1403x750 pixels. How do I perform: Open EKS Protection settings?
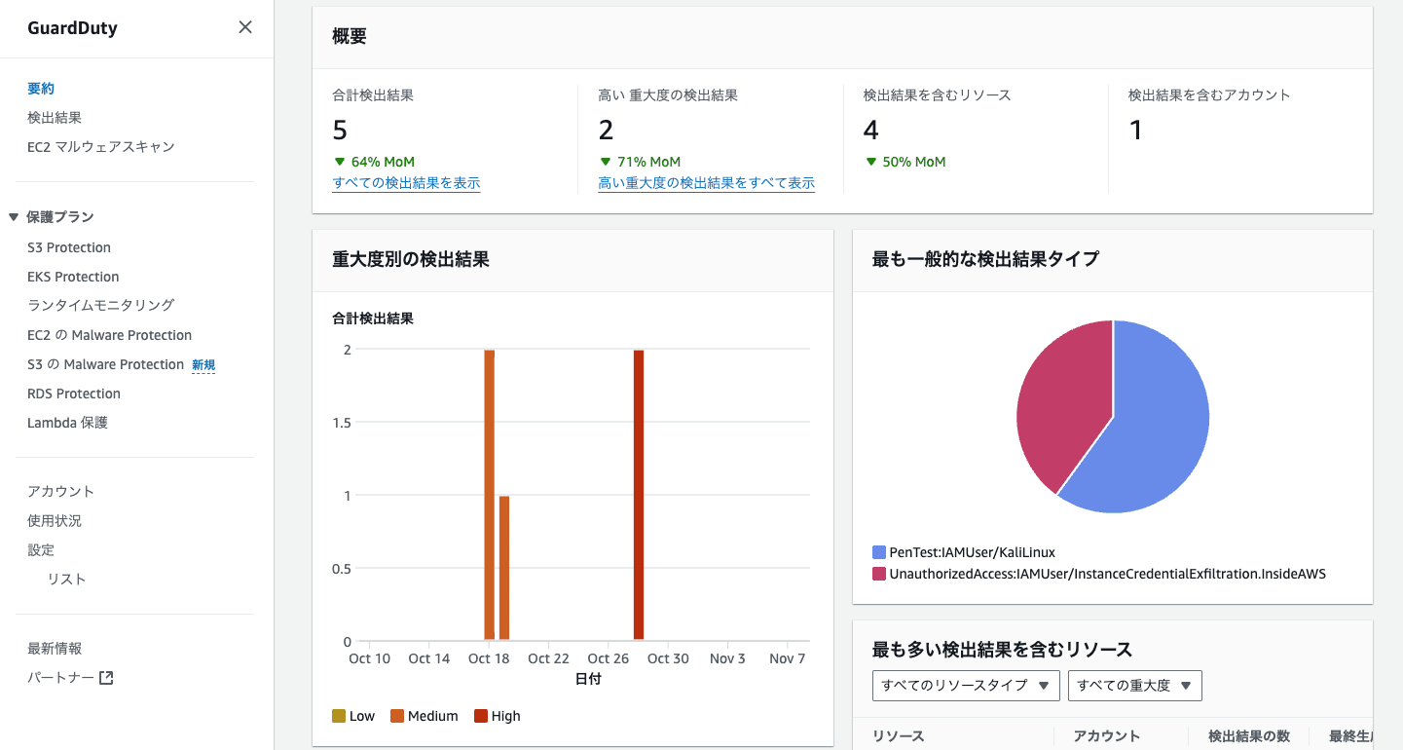tap(73, 277)
